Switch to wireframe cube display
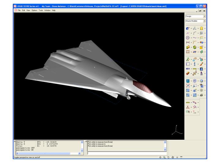The image size is (220, 165). coord(194,81)
